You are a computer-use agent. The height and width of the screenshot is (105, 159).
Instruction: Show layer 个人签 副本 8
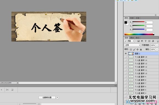126,80
